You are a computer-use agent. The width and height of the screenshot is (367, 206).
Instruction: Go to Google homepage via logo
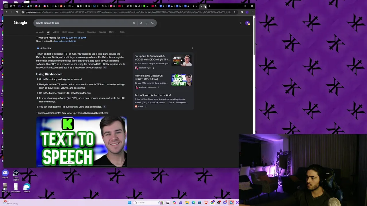tap(20, 23)
